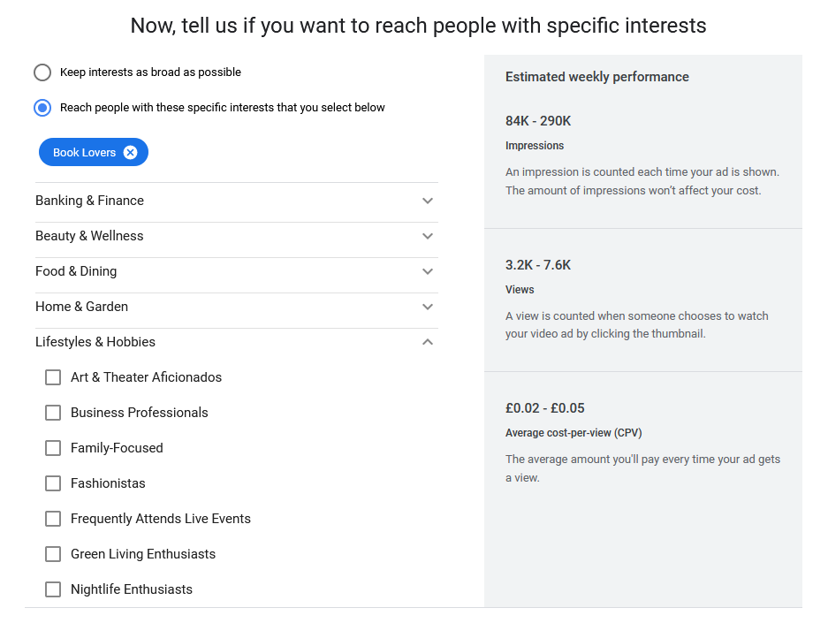Check the Nightlife Enthusiasts box
The height and width of the screenshot is (623, 828).
[x=53, y=589]
